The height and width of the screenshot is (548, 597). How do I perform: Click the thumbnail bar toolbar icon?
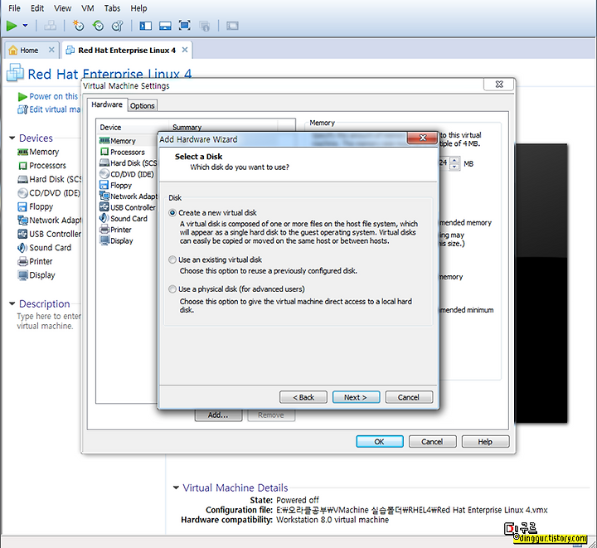tap(165, 26)
